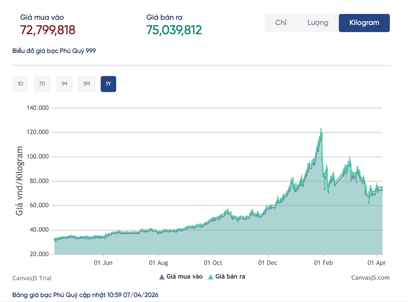Screen dimensions: 408x302
Task: Select the Lượng unit tab
Action: coord(318,23)
